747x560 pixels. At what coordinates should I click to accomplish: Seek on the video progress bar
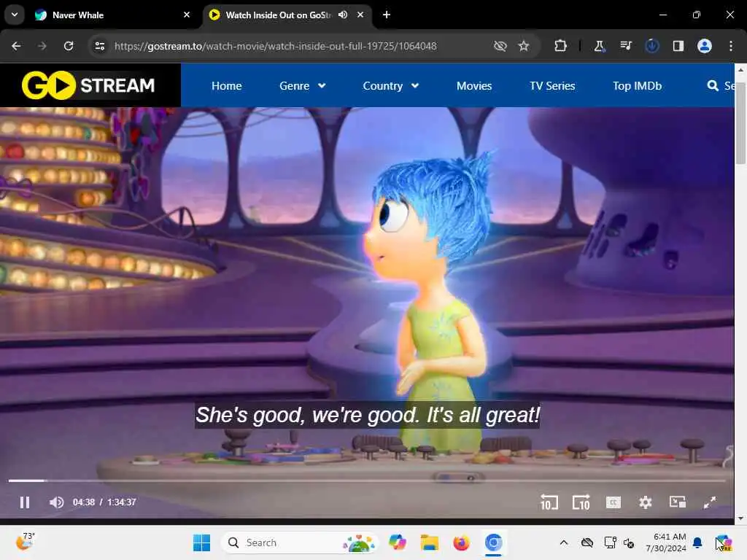[367, 481]
